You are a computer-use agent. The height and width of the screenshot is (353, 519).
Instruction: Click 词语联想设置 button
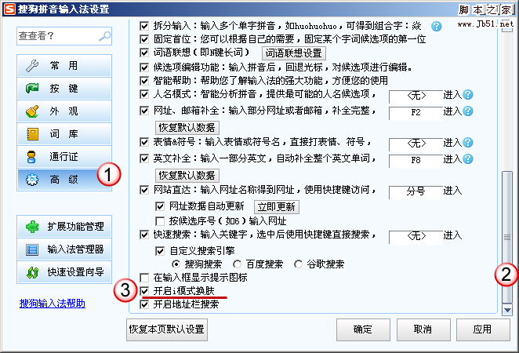[293, 53]
